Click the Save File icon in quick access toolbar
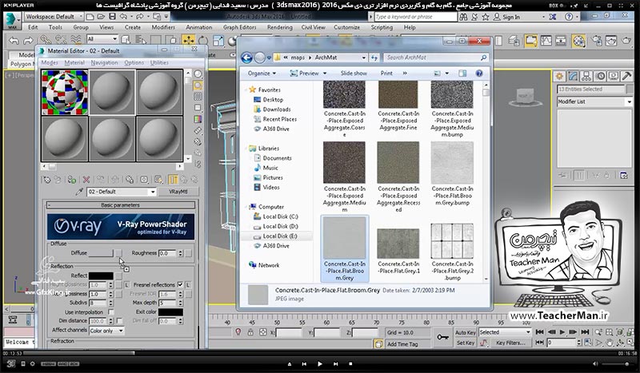Viewport: 640px width, 373px height. 112,17
